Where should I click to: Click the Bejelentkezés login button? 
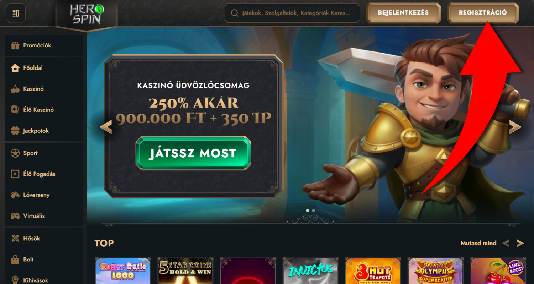coord(403,13)
